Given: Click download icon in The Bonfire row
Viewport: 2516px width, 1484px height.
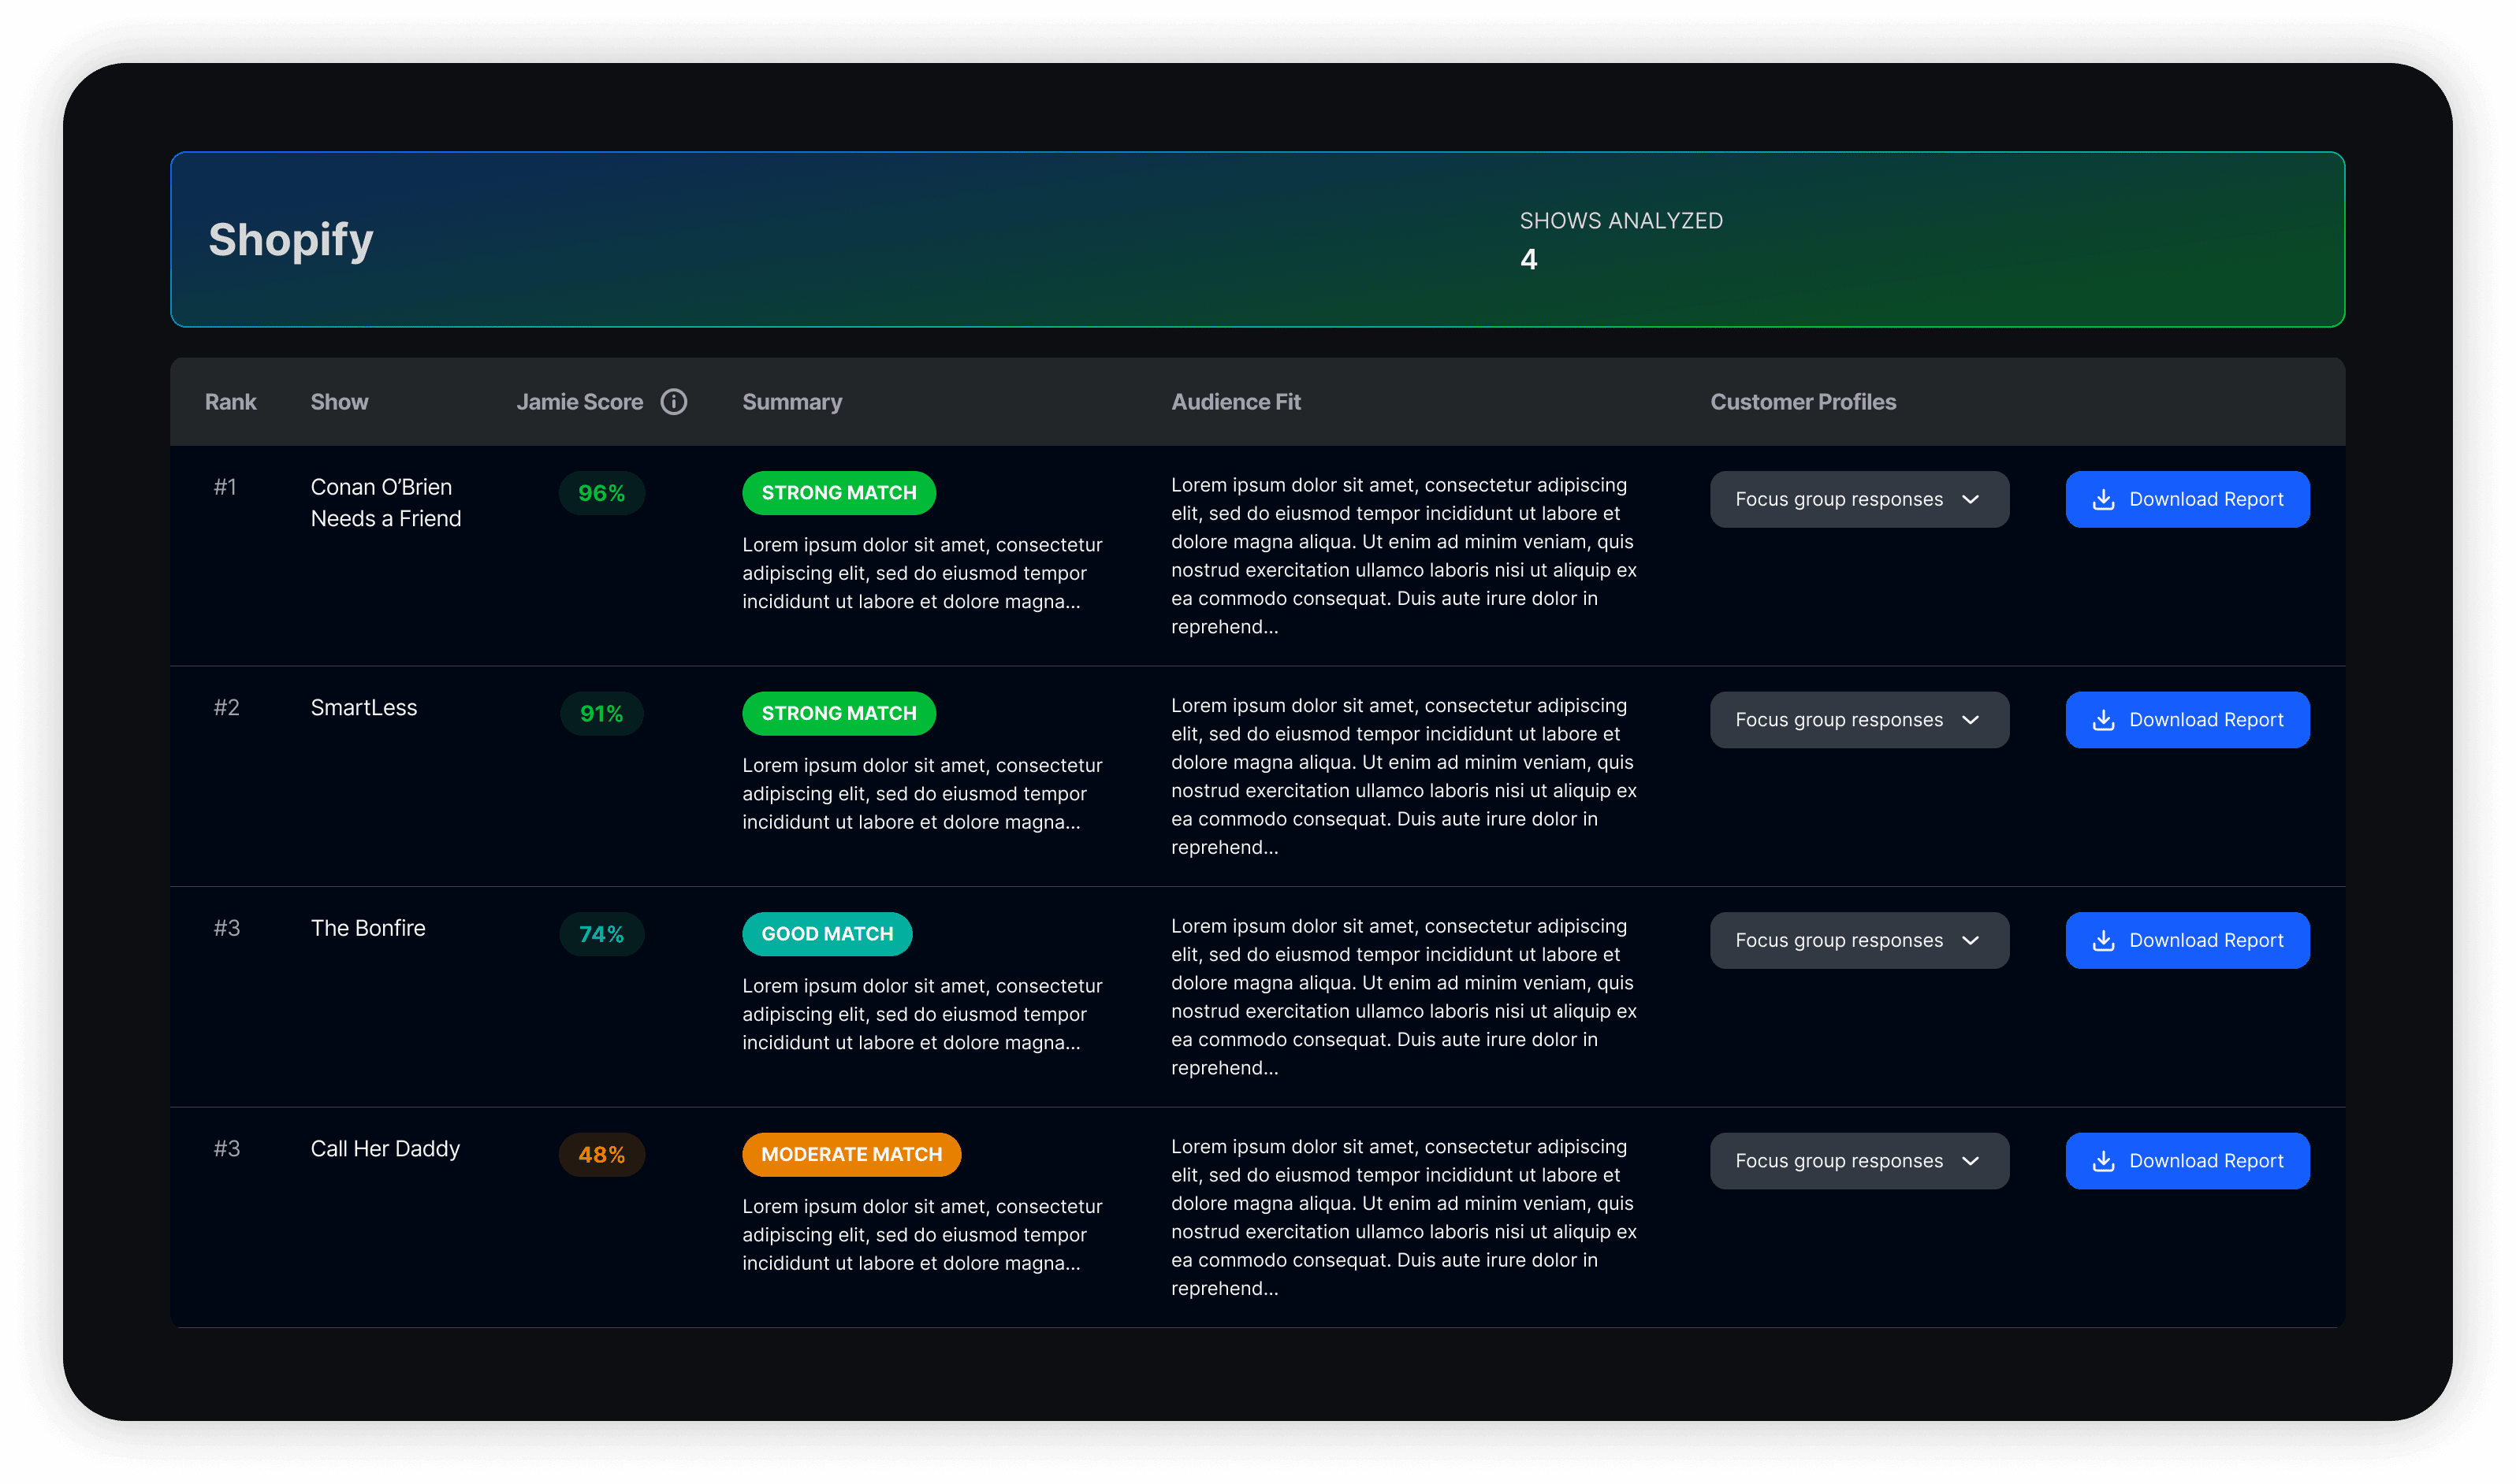Looking at the screenshot, I should (2103, 940).
